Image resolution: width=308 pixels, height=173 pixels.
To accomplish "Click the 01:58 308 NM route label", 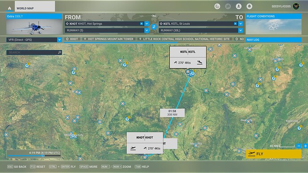I will [172, 113].
